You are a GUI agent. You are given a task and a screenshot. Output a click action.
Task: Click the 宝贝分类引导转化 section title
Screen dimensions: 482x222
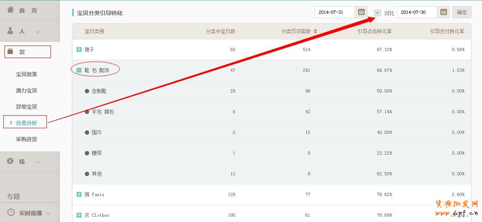coord(99,13)
